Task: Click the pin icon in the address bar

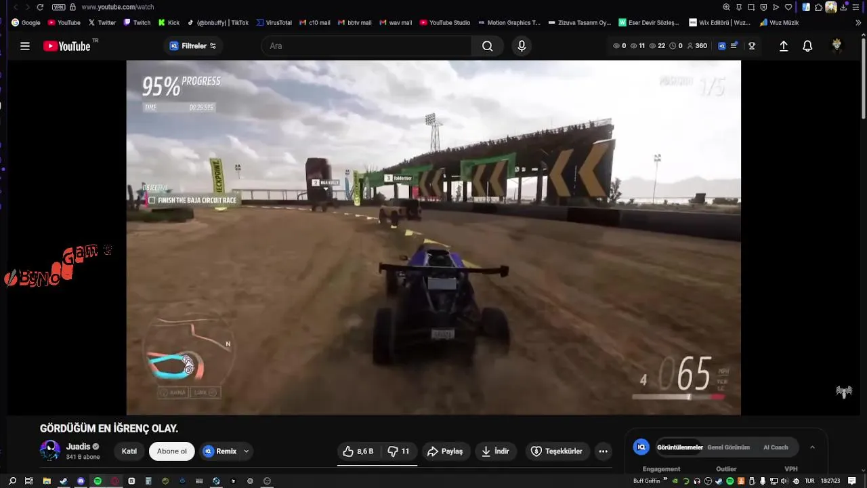Action: [739, 7]
